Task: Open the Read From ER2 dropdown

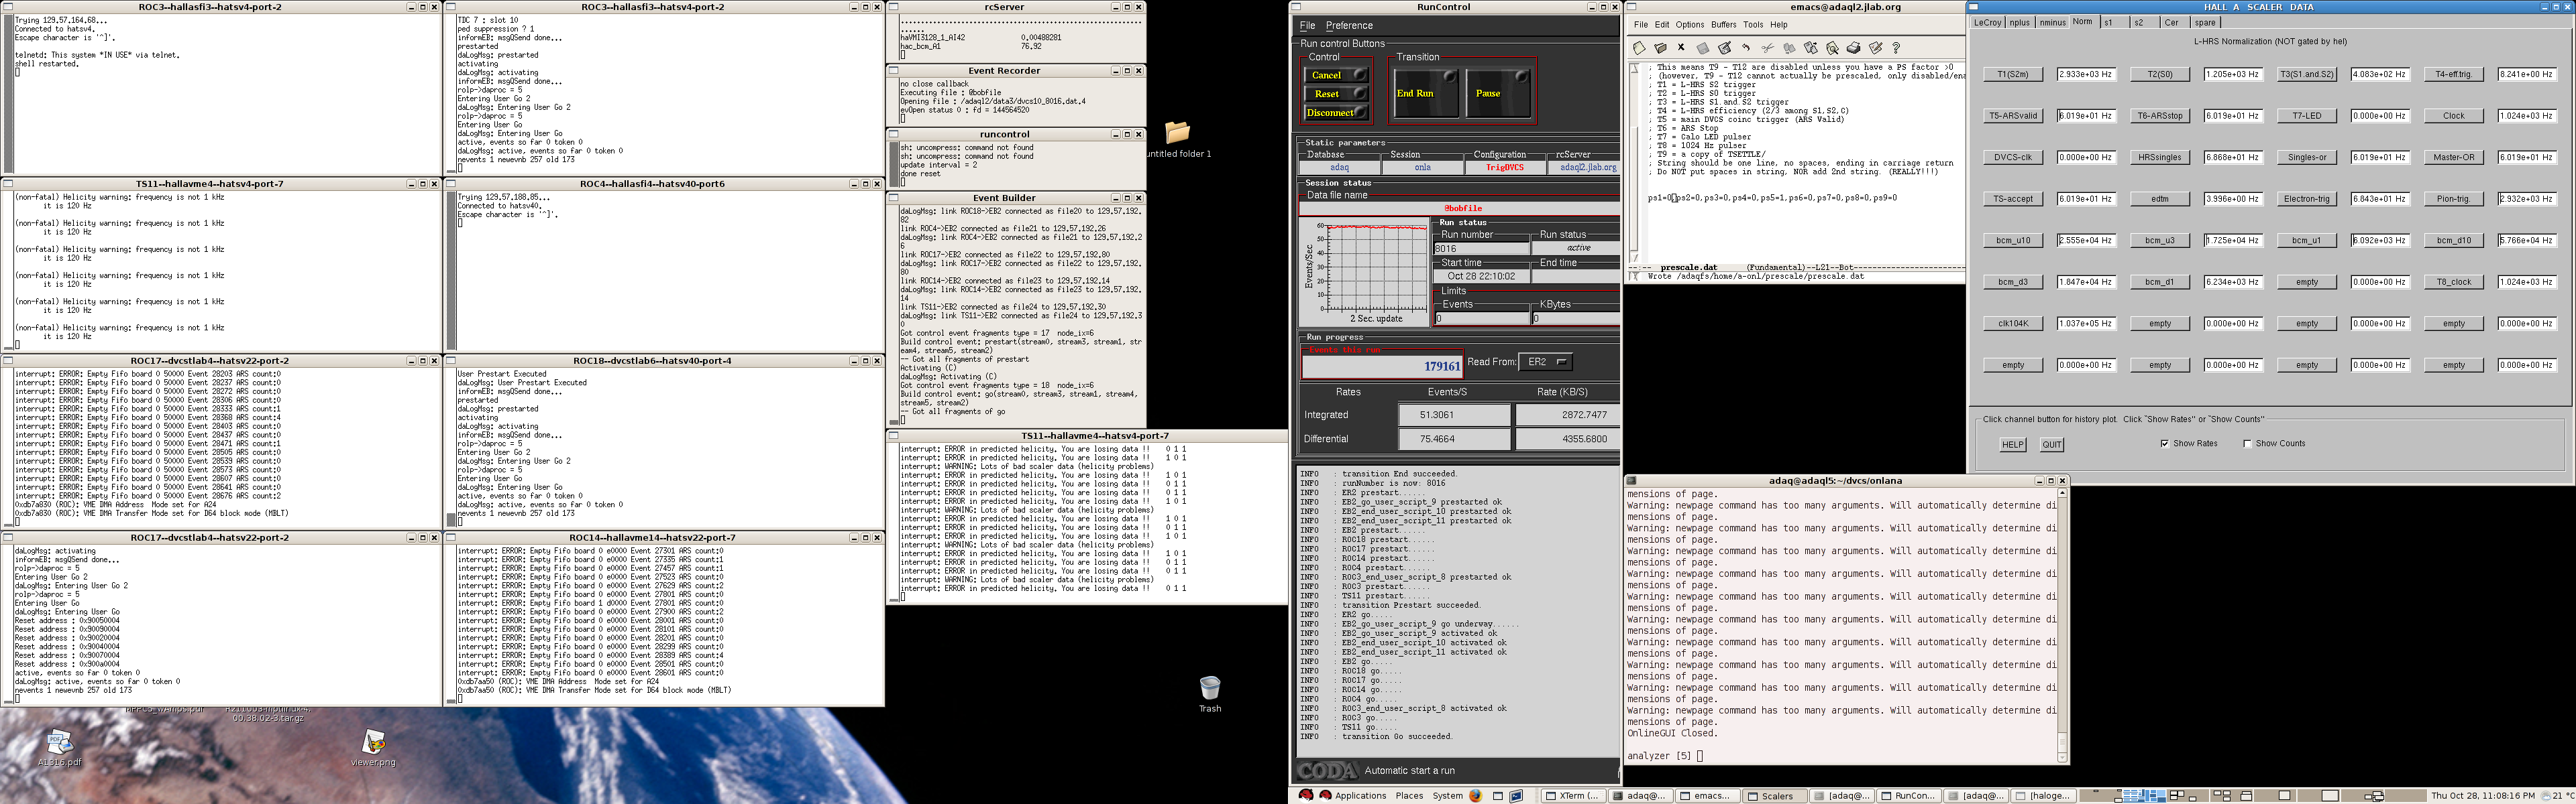Action: coord(1545,362)
